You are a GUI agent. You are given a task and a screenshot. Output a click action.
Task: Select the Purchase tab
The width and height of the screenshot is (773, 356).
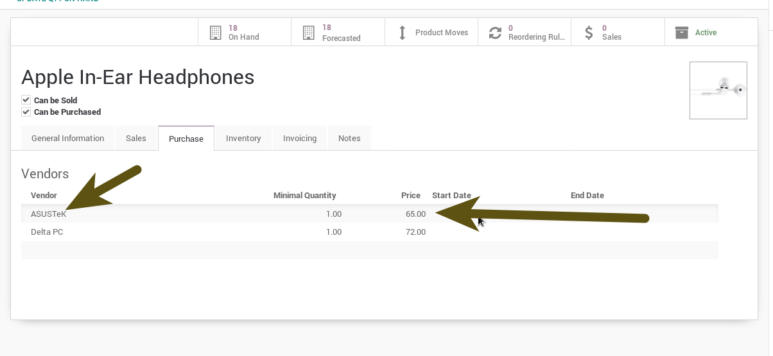click(186, 139)
